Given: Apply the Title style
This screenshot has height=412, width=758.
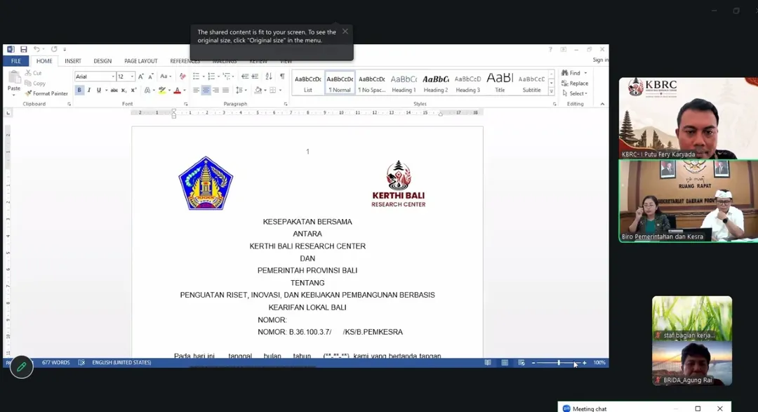Looking at the screenshot, I should coord(500,84).
